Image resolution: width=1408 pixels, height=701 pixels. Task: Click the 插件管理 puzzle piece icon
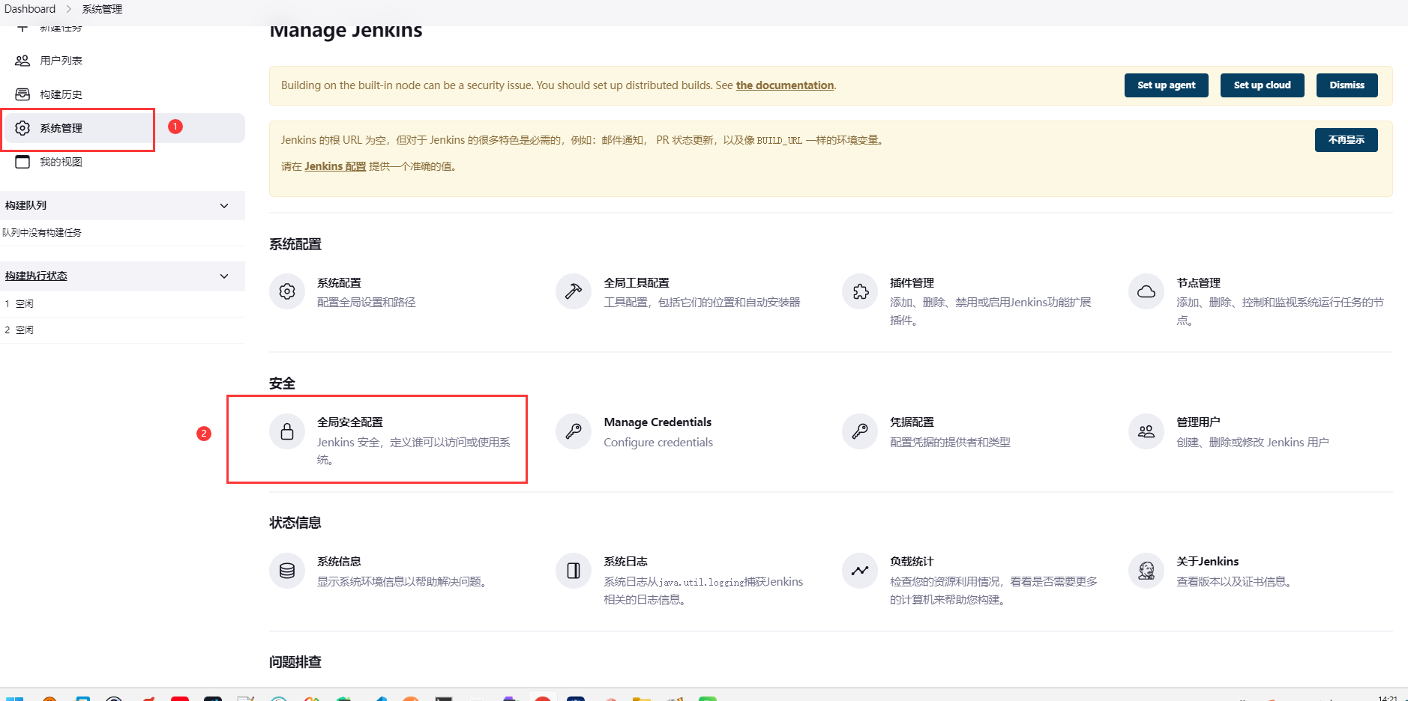(860, 291)
